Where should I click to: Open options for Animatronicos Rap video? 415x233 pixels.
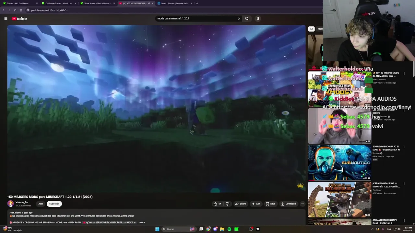[x=404, y=221]
